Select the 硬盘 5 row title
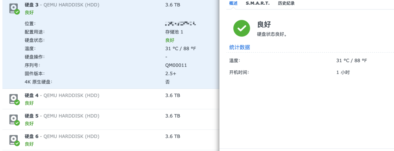Screen dimensions: 394x151 (62, 116)
